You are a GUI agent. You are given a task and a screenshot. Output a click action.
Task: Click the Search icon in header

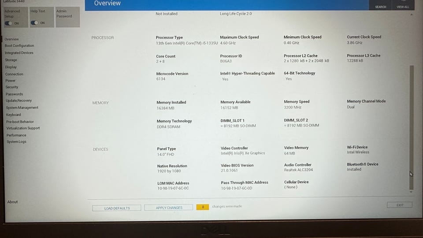pyautogui.click(x=380, y=4)
